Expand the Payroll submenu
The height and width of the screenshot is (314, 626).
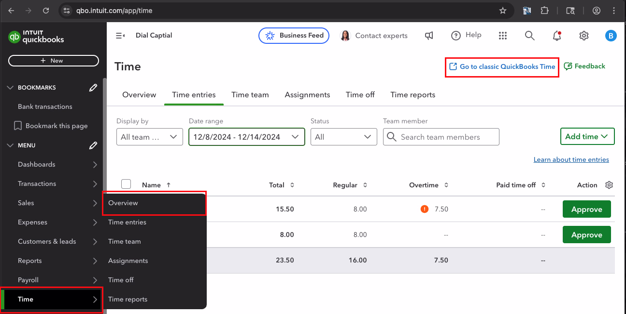(x=95, y=280)
